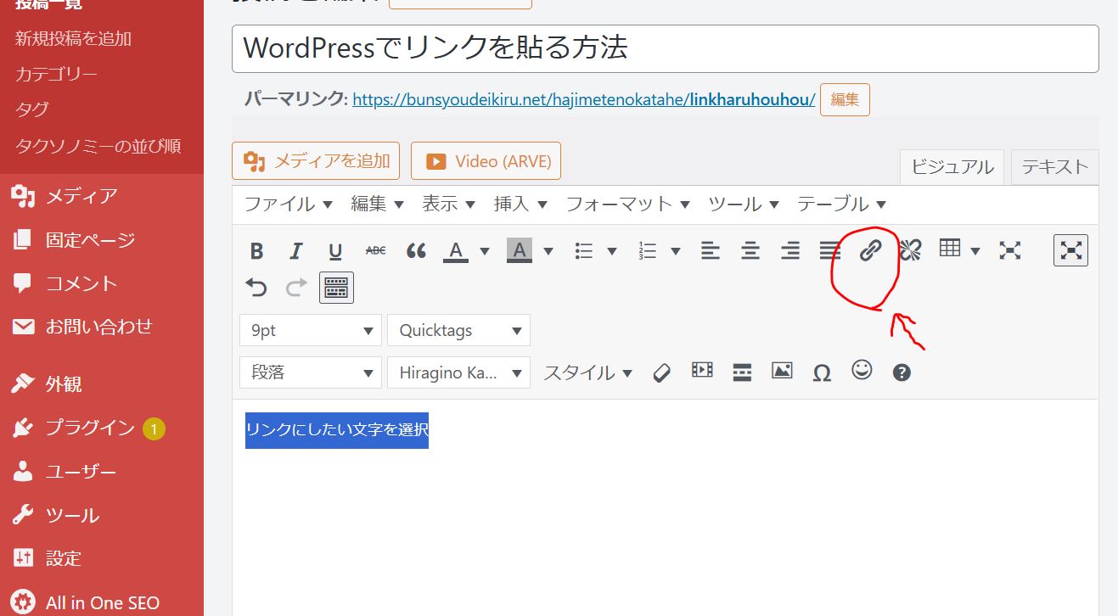The image size is (1118, 616).
Task: Click the Undo arrow icon
Action: point(256,288)
